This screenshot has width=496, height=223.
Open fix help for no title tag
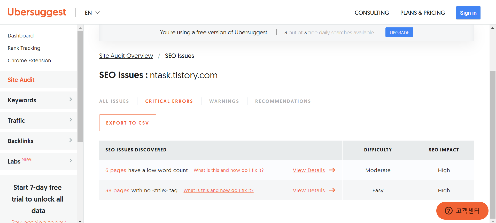click(218, 190)
